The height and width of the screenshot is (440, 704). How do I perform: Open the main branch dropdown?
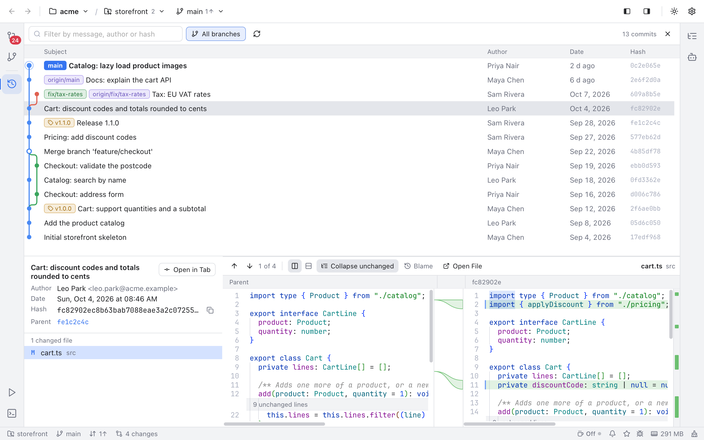pos(200,11)
